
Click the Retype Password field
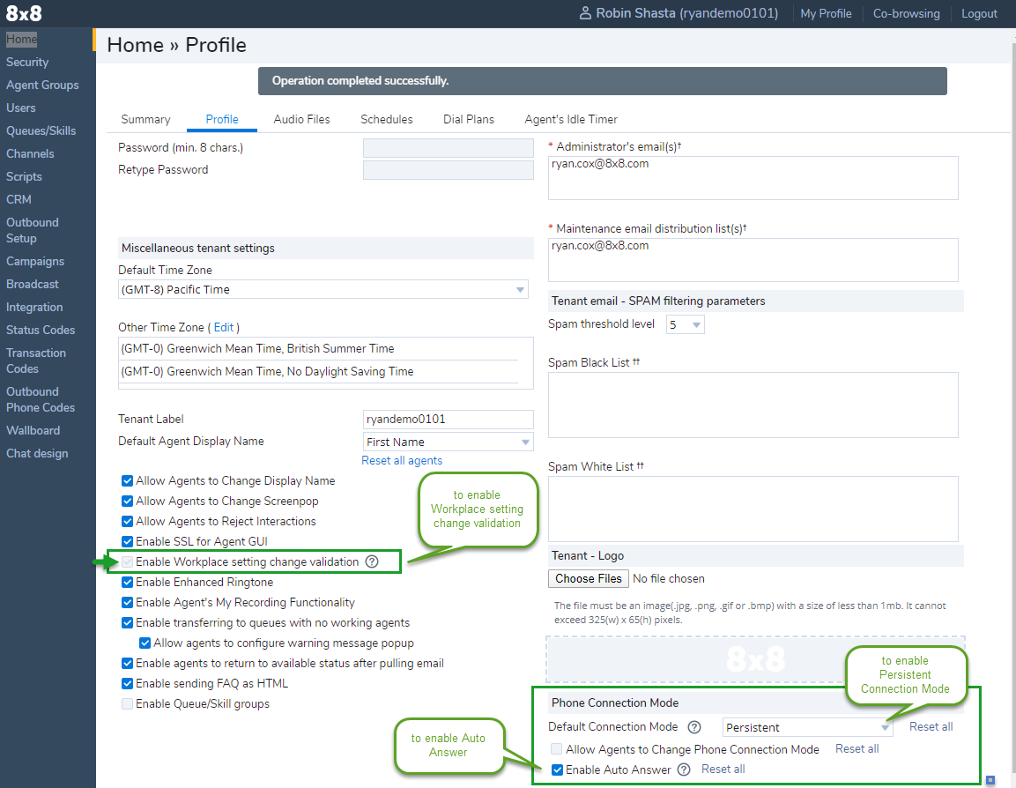coord(449,170)
